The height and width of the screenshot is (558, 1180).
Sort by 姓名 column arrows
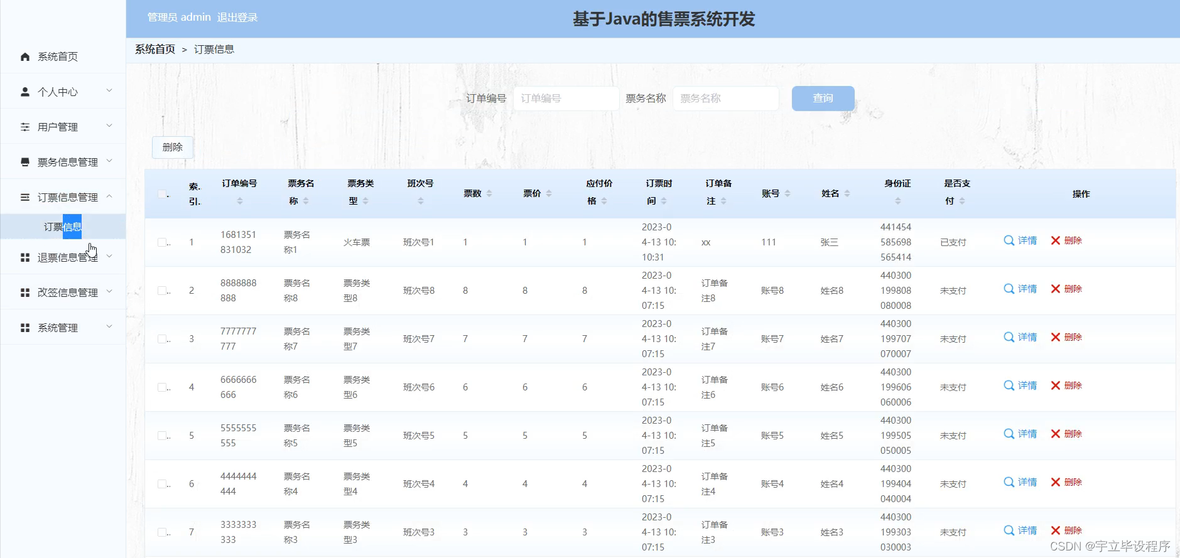pos(847,193)
